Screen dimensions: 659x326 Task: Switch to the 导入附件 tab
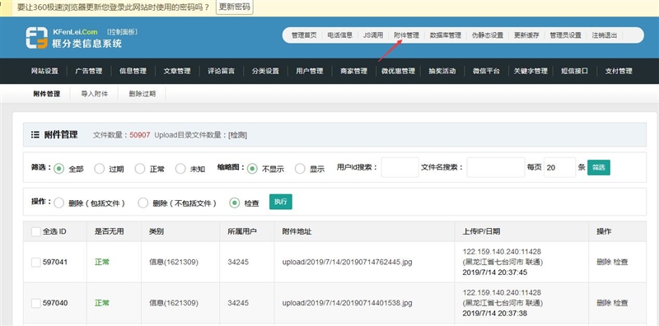94,94
